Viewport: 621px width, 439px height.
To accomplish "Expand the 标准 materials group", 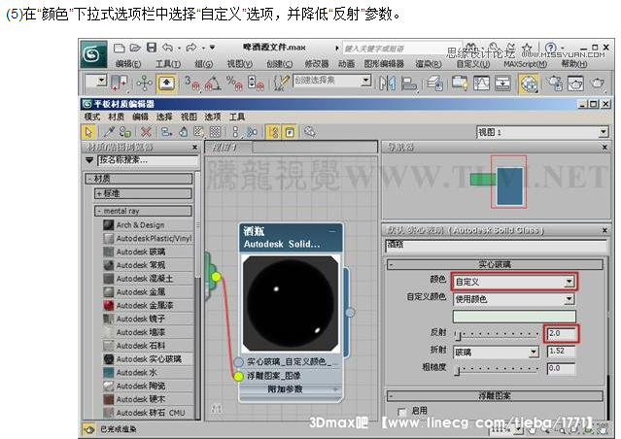I will pos(144,193).
